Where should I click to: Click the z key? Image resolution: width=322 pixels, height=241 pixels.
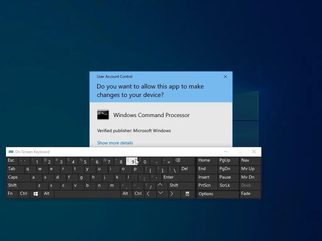[x=42, y=186]
